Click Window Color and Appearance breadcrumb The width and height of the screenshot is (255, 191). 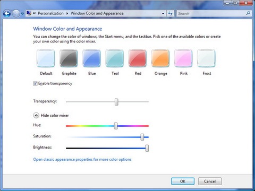click(97, 13)
